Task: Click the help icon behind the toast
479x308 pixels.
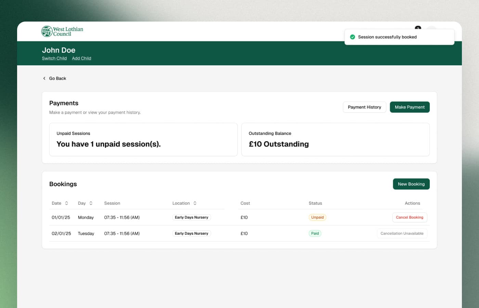Action: (418, 27)
